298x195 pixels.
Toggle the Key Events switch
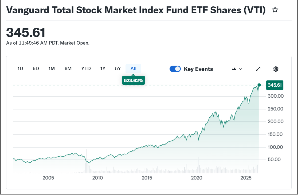coord(175,69)
